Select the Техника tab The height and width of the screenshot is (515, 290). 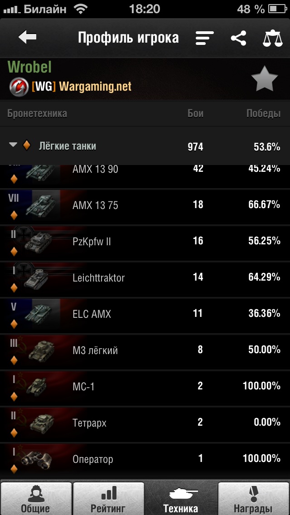point(181,499)
